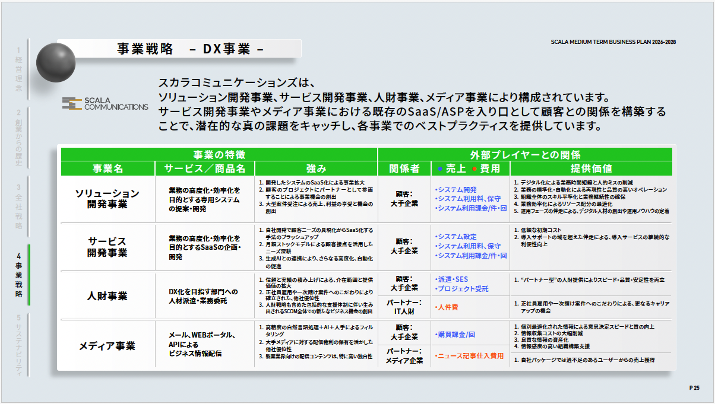
Task: Click the Scala Communications logo
Action: click(105, 104)
